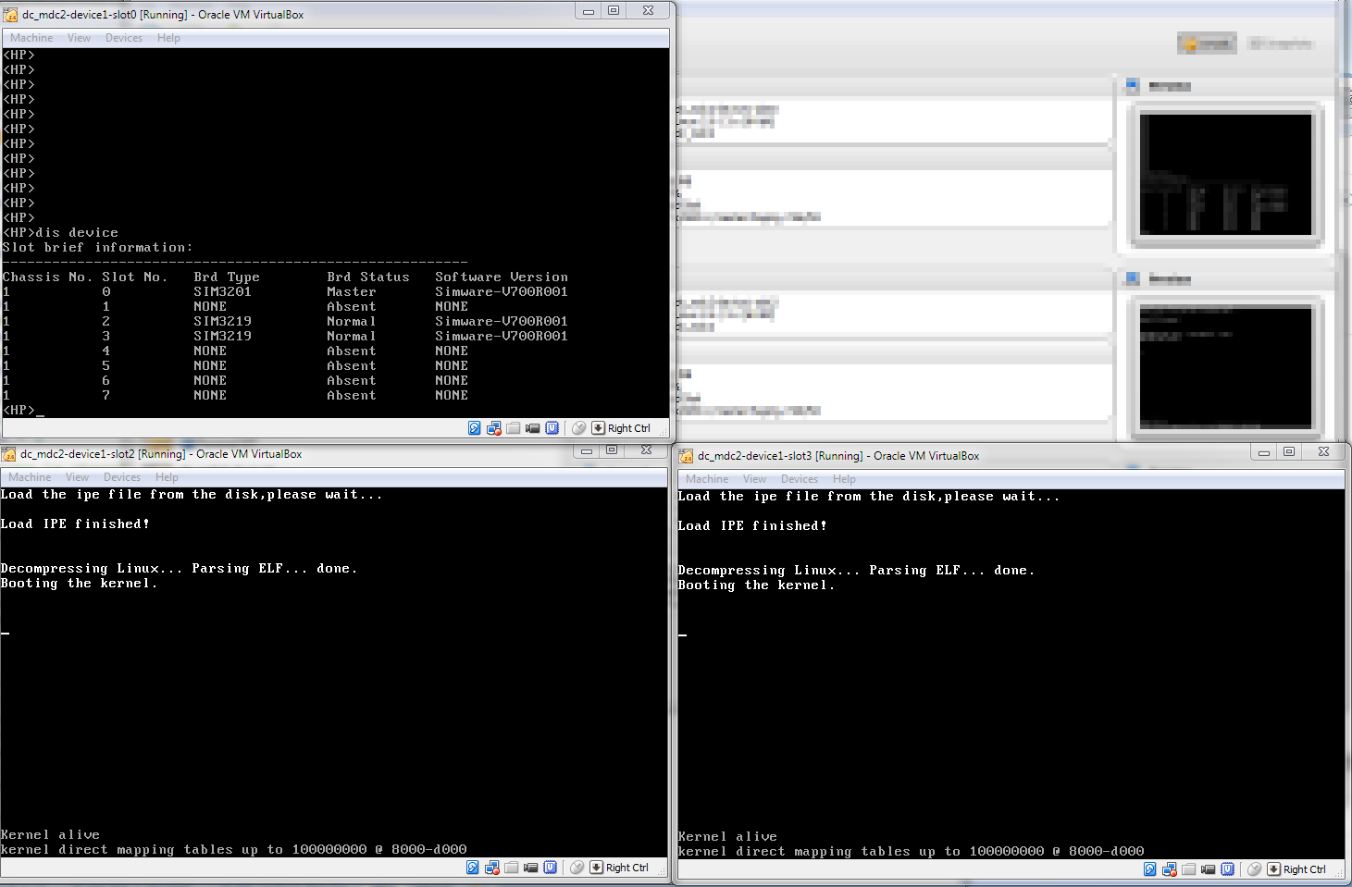Click the lower VM preview thumbnail
The image size is (1352, 887).
(x=1225, y=366)
